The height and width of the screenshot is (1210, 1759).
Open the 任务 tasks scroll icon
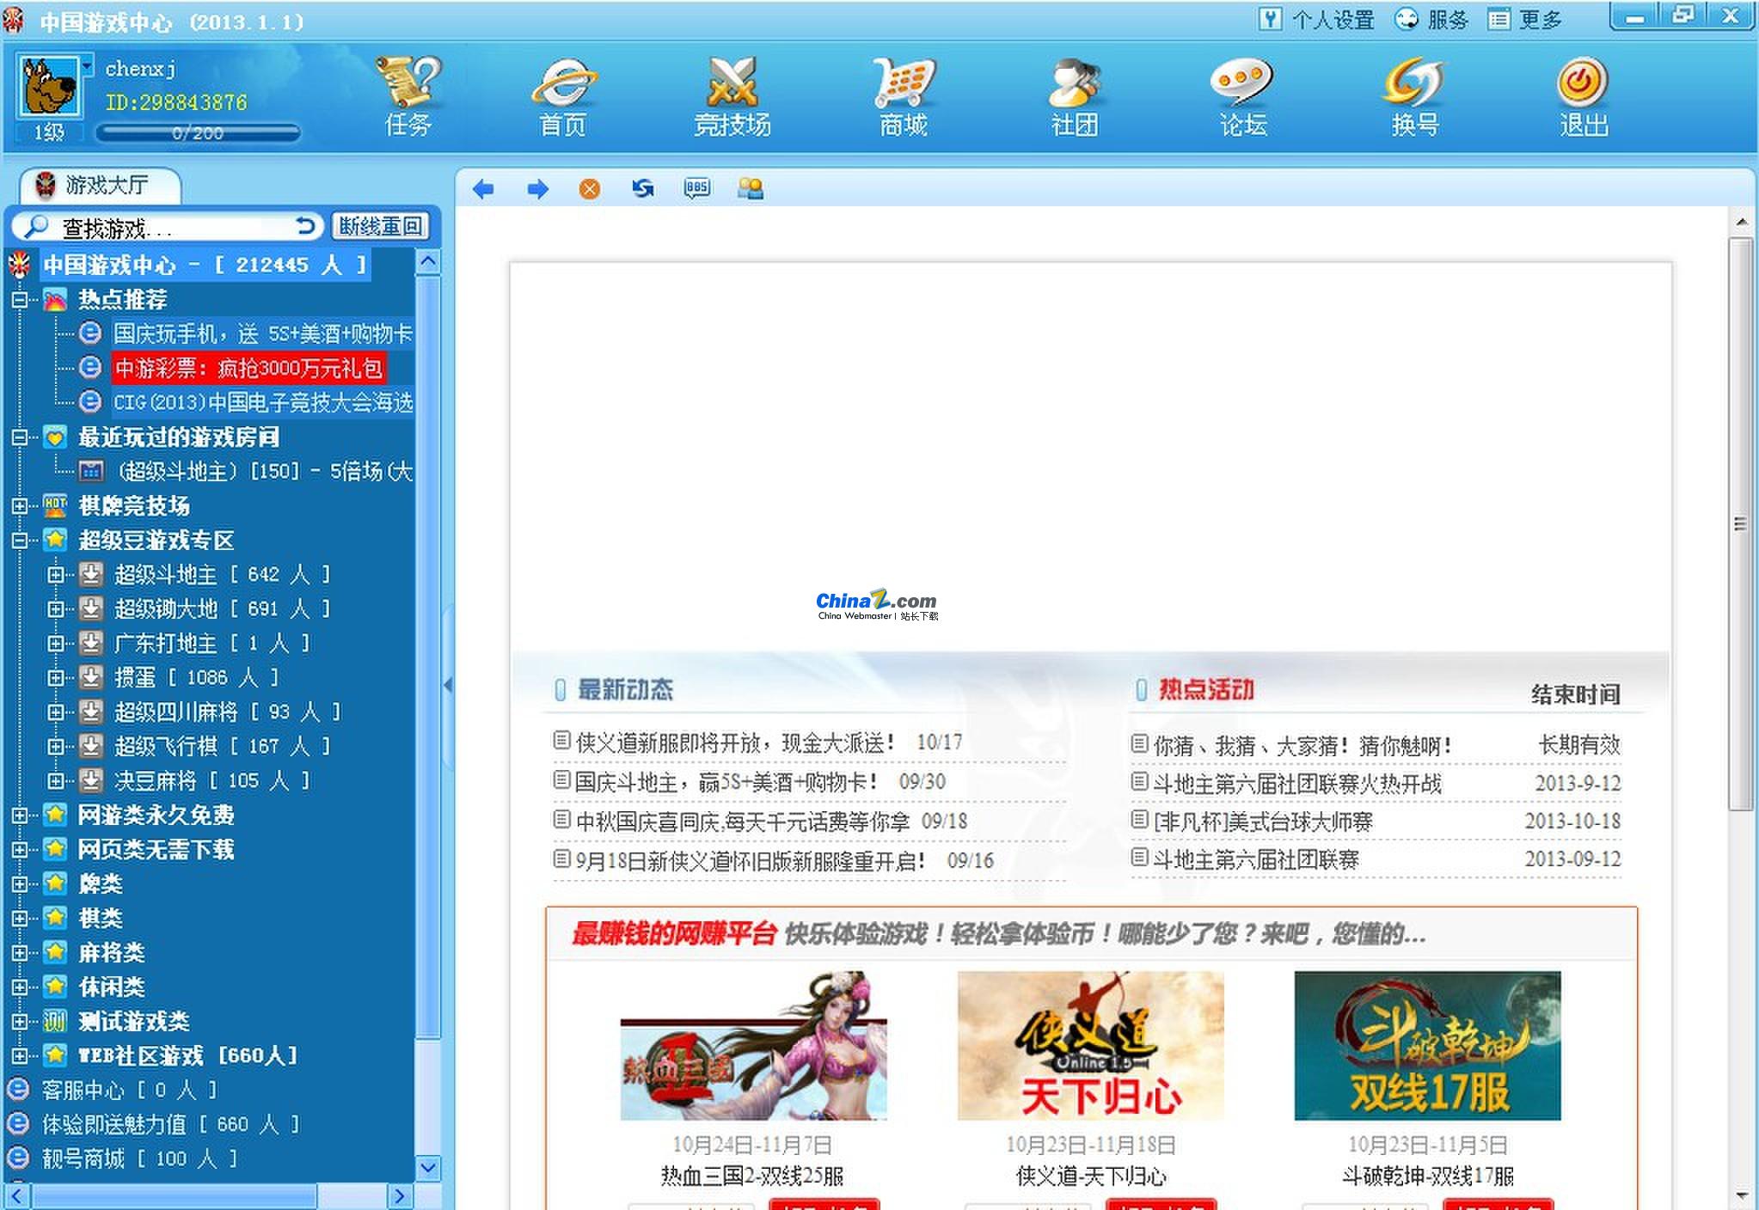(x=408, y=83)
